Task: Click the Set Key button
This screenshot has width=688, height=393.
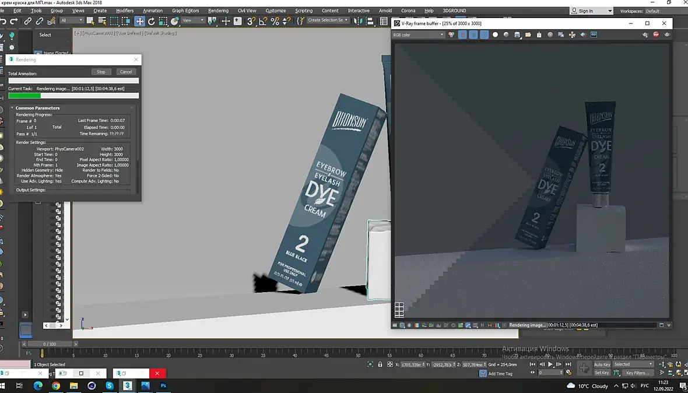Action: tap(602, 373)
